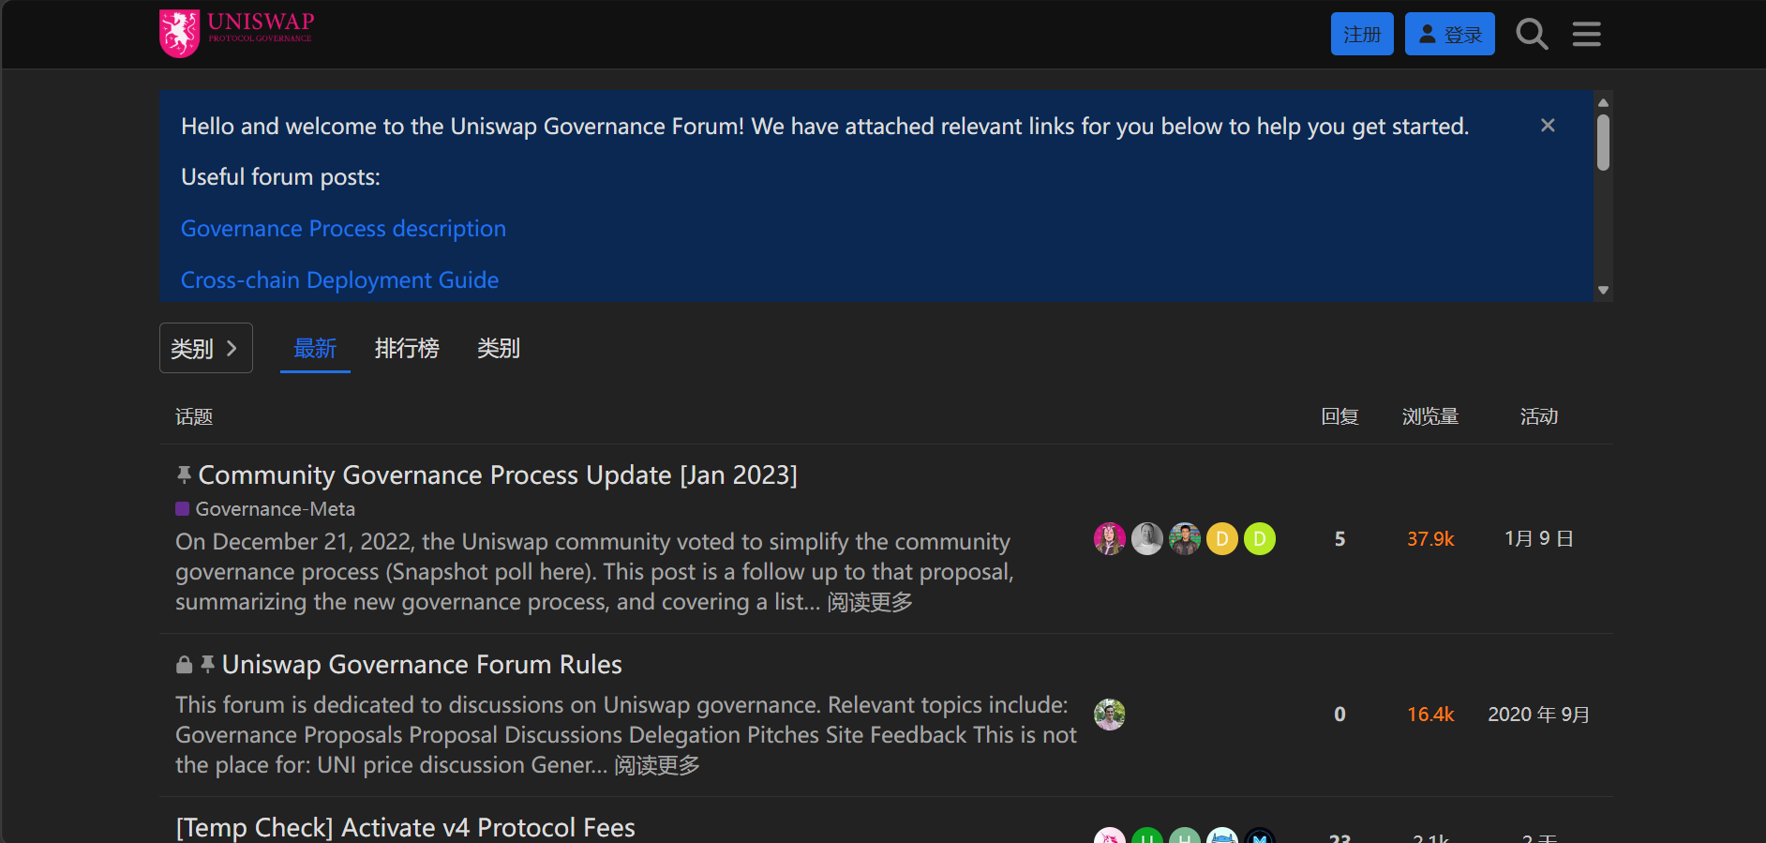Switch to the 类别 categories tab
The height and width of the screenshot is (843, 1766).
tap(499, 348)
